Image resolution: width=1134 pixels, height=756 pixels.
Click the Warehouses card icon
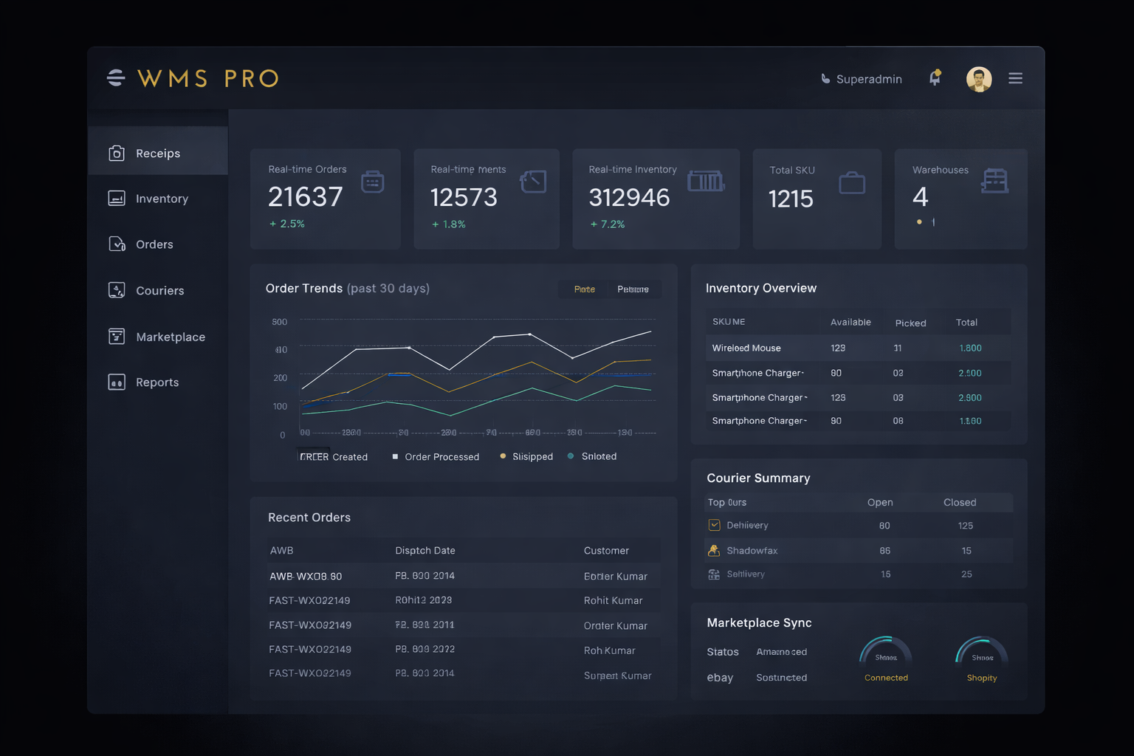996,180
